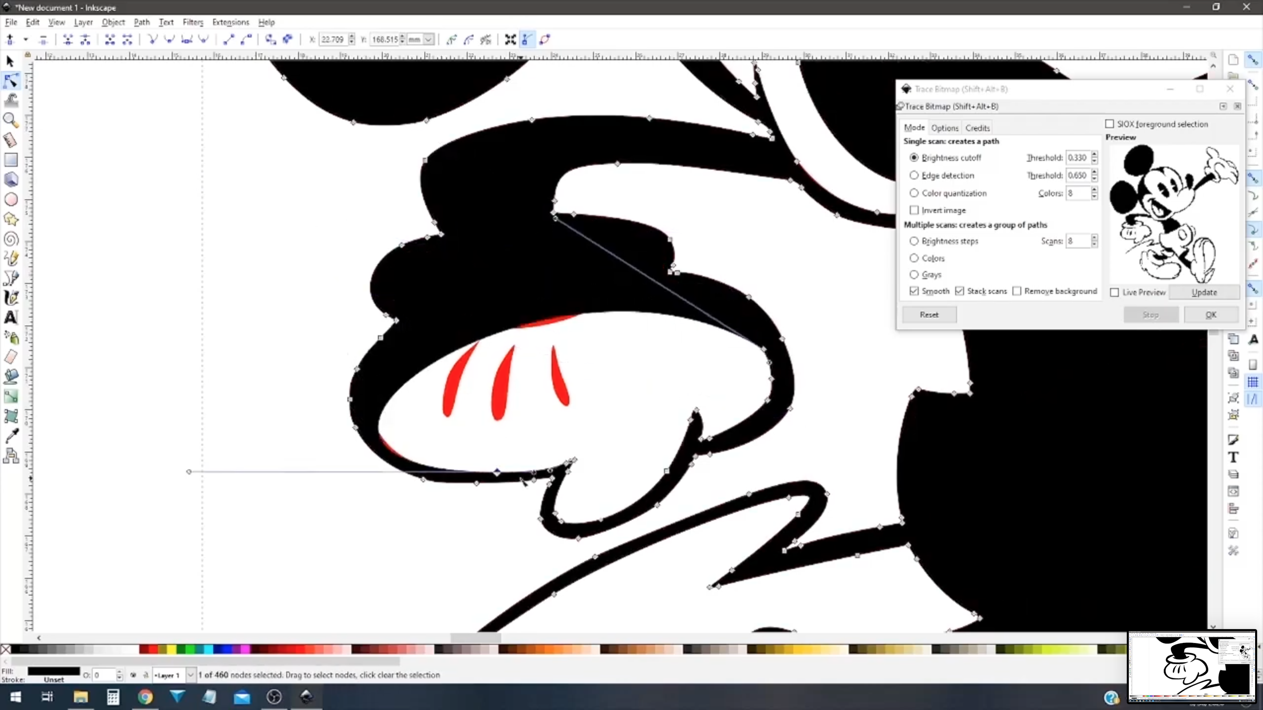Select the Node editing tool
Image resolution: width=1263 pixels, height=710 pixels.
11,80
